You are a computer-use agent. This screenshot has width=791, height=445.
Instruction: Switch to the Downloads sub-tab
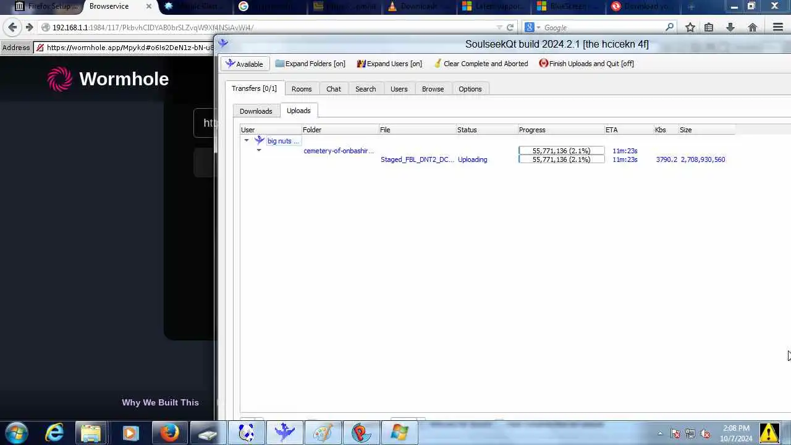(256, 111)
